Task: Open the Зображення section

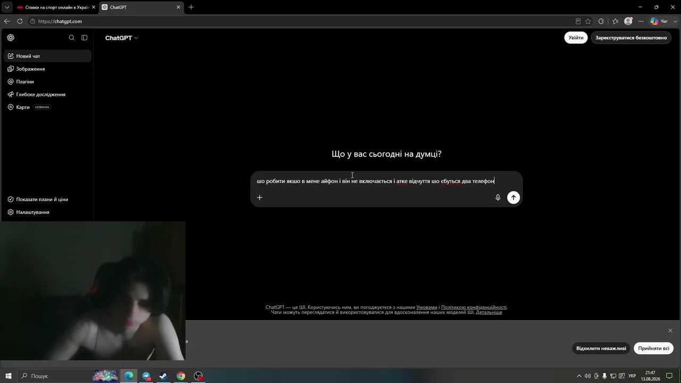Action: [48, 69]
